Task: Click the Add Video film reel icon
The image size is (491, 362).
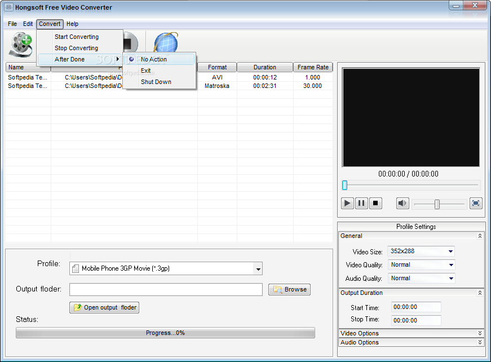Action: [x=21, y=45]
